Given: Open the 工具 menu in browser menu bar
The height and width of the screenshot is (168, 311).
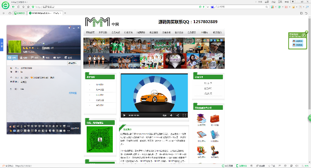Looking at the screenshot, I should click(280, 2).
